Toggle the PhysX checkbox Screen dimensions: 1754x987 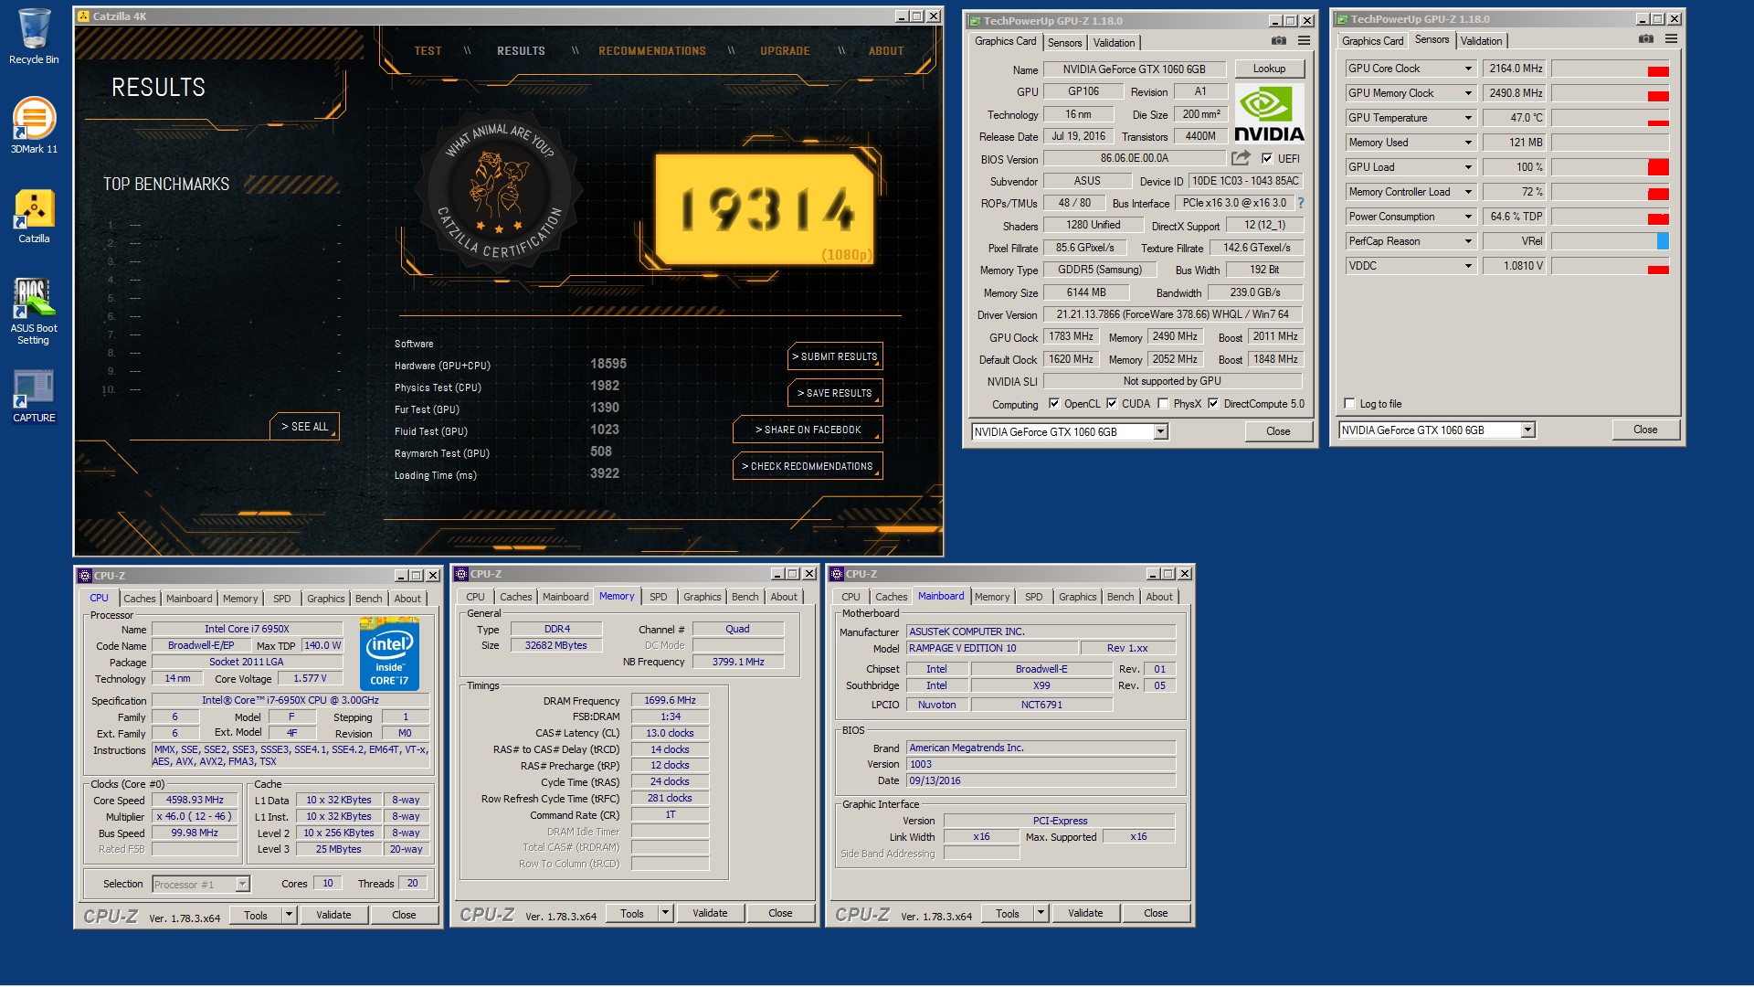point(1163,403)
